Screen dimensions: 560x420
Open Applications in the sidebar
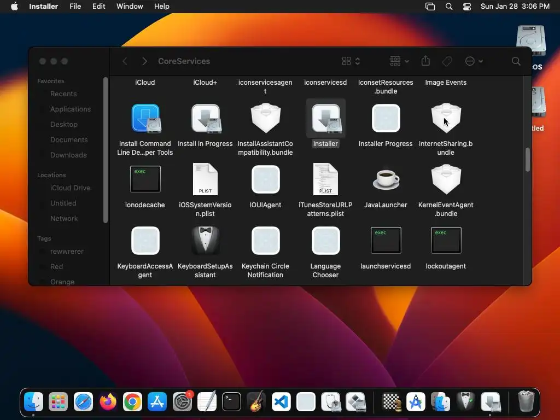click(x=71, y=109)
